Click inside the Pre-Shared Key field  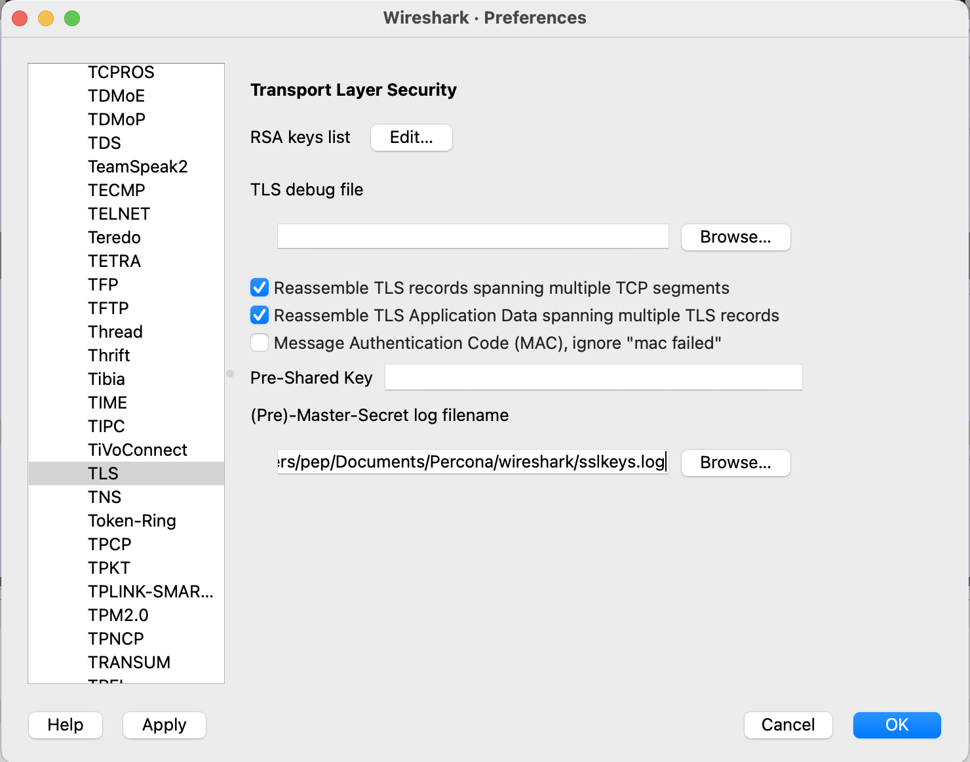(x=592, y=377)
